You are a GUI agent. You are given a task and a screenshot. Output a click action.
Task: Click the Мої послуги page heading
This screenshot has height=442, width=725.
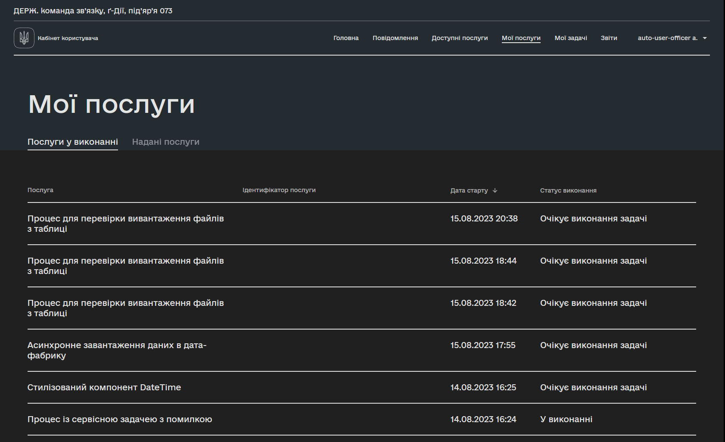[x=112, y=104]
